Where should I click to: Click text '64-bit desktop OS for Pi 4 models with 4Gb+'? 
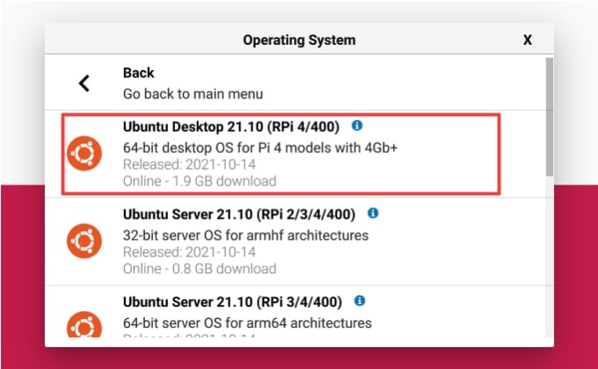(x=260, y=148)
